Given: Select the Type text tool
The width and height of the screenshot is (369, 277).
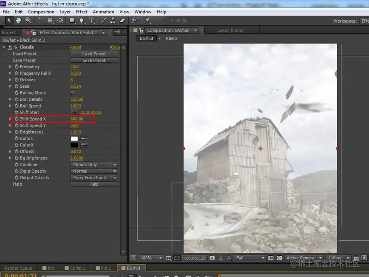Looking at the screenshot, I should pos(91,21).
